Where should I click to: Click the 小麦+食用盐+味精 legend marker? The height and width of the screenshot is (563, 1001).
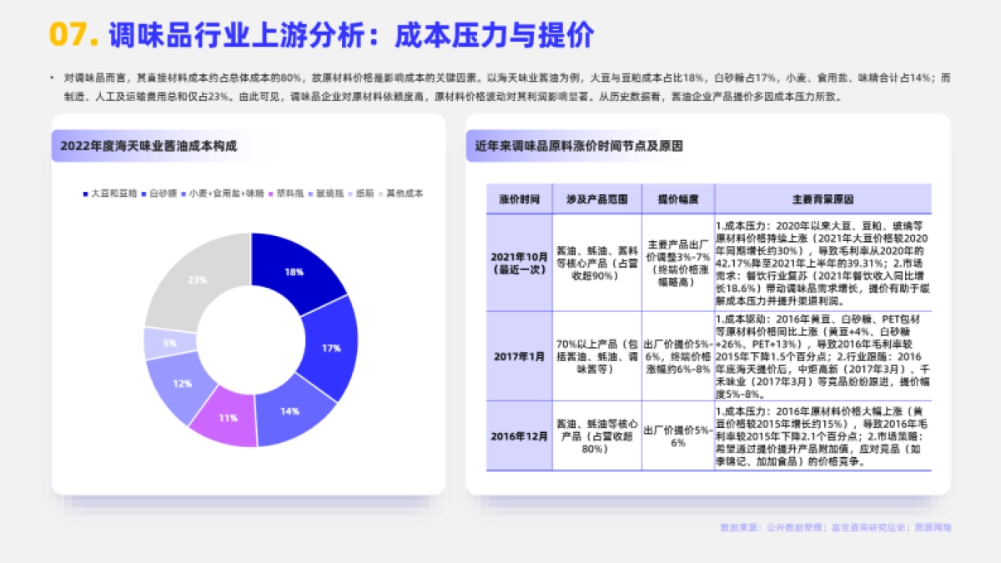click(x=183, y=193)
